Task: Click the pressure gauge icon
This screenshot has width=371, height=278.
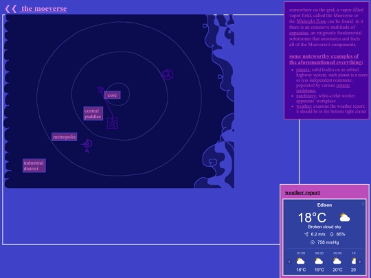Action: click(x=313, y=242)
